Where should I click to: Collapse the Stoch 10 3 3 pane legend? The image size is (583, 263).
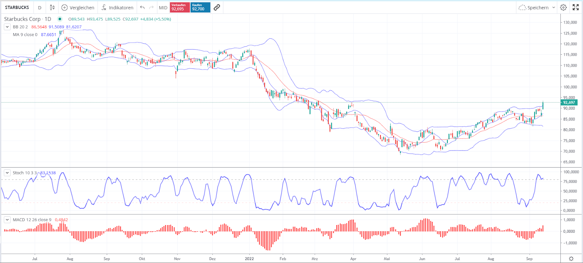click(x=7, y=173)
